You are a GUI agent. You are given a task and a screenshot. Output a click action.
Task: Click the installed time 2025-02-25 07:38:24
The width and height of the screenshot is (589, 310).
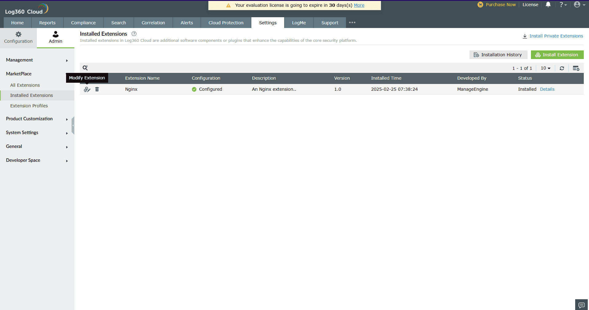click(395, 89)
